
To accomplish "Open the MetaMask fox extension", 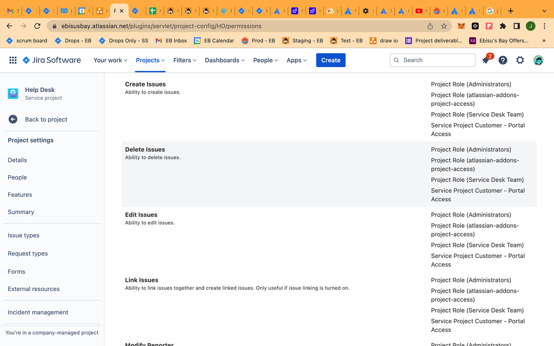I will tap(461, 26).
